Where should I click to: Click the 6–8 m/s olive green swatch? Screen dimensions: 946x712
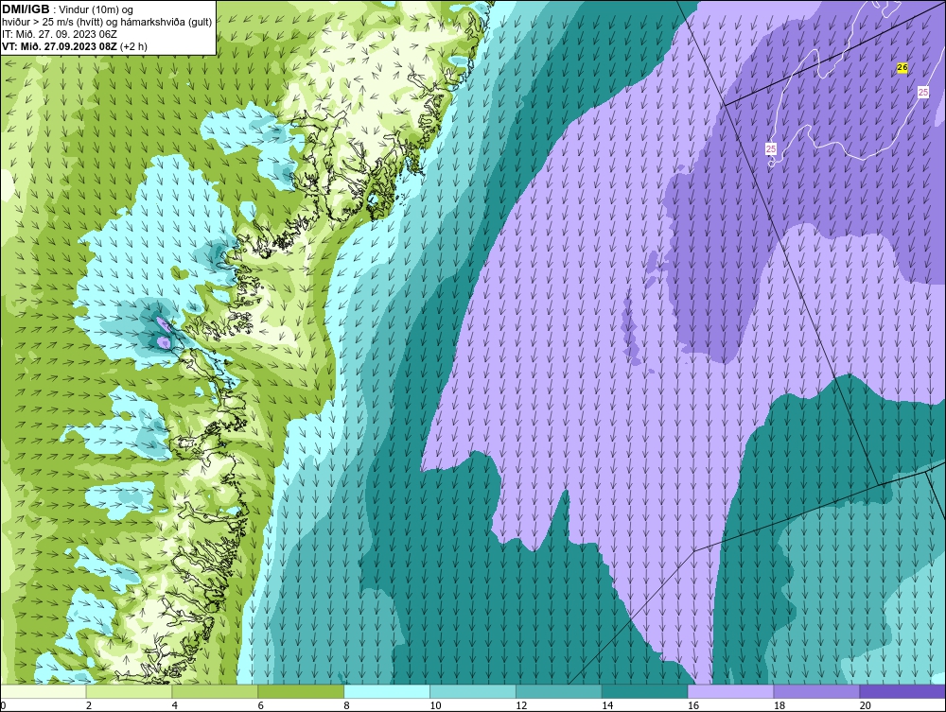click(301, 691)
